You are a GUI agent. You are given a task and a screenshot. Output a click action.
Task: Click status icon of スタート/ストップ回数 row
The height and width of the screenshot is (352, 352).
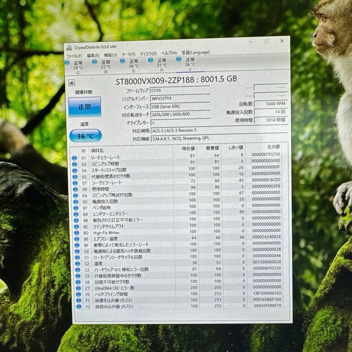(x=75, y=170)
